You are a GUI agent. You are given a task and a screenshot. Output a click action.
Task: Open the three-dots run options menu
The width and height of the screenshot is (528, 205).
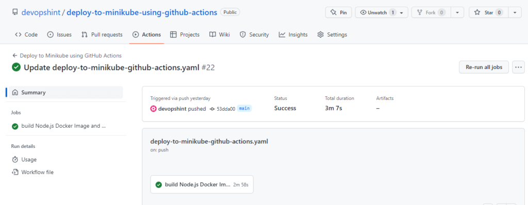(518, 67)
